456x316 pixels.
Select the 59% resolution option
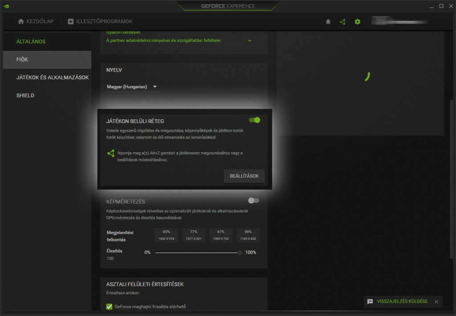pos(248,235)
